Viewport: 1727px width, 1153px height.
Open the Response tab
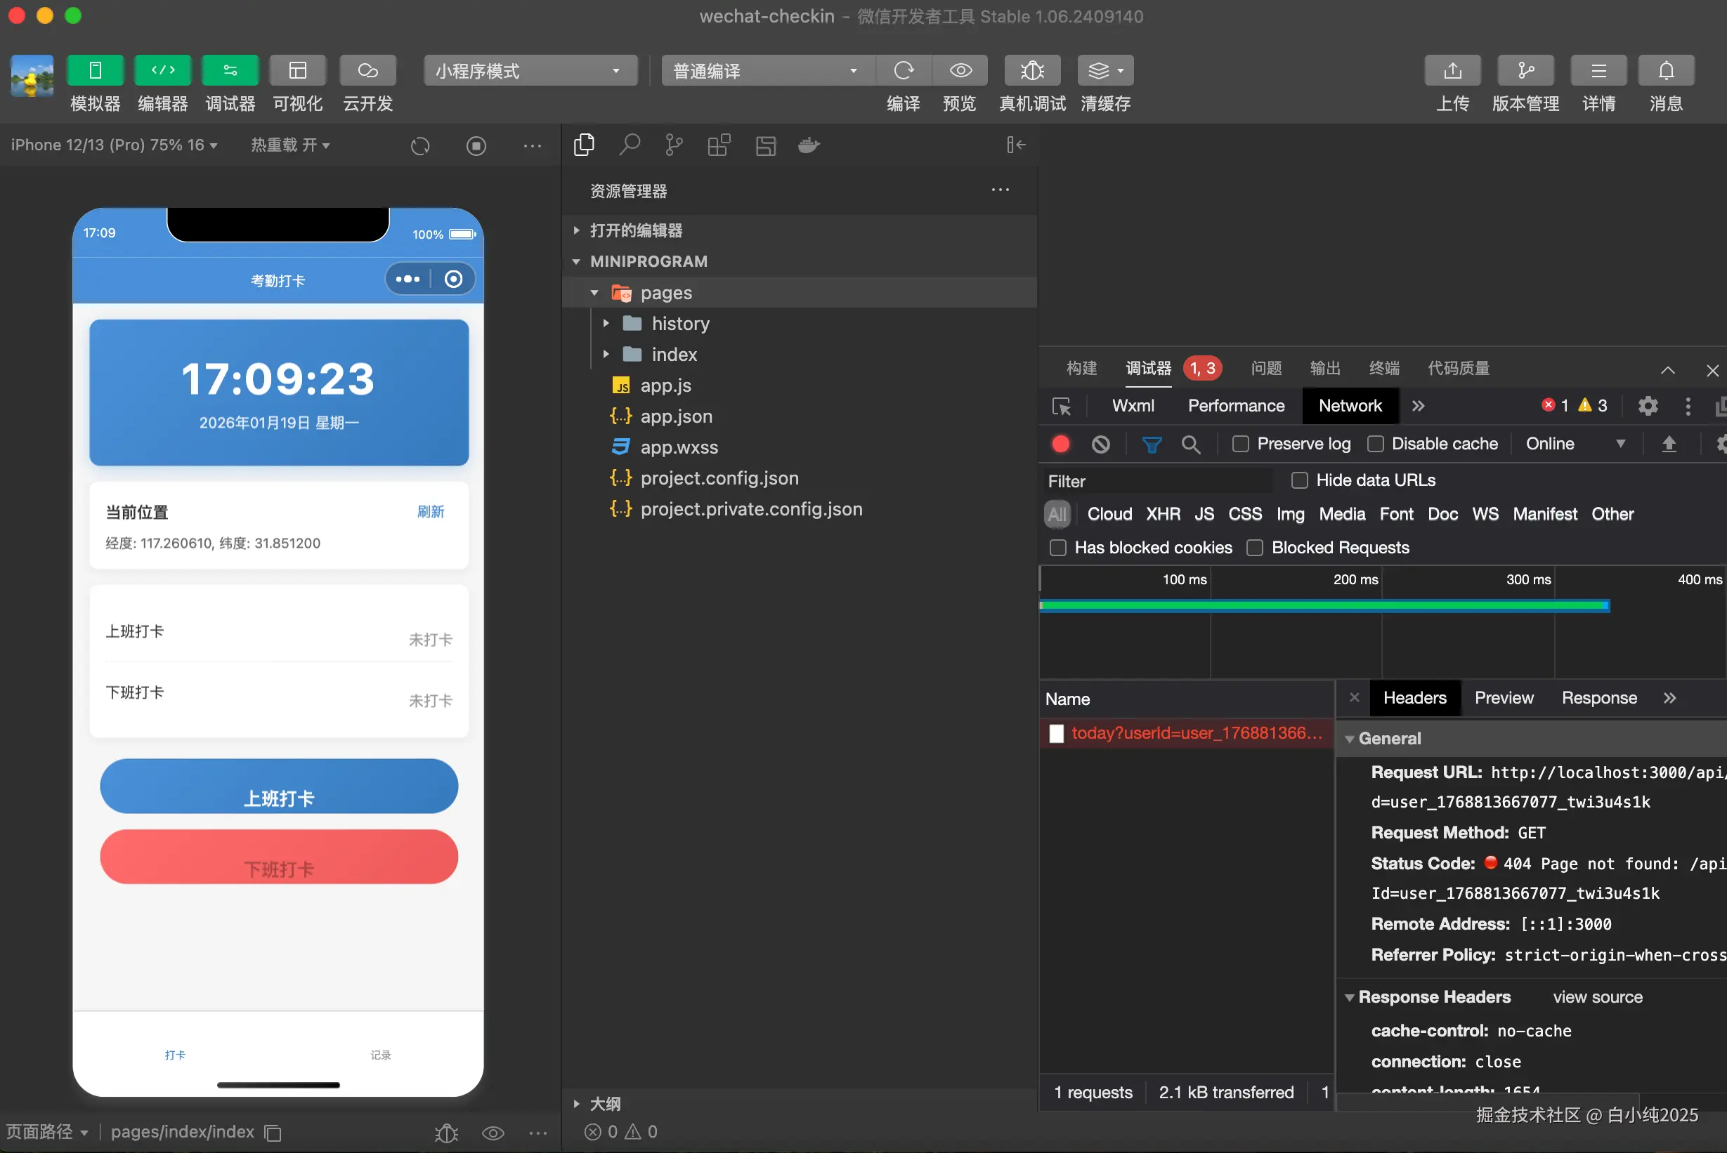click(x=1599, y=698)
